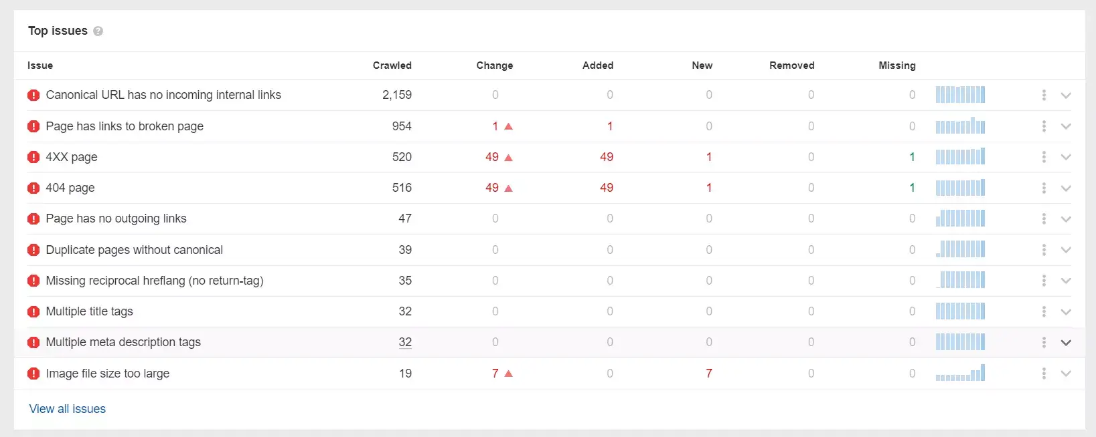Sort table by Change column header
This screenshot has width=1096, height=437.
(495, 65)
